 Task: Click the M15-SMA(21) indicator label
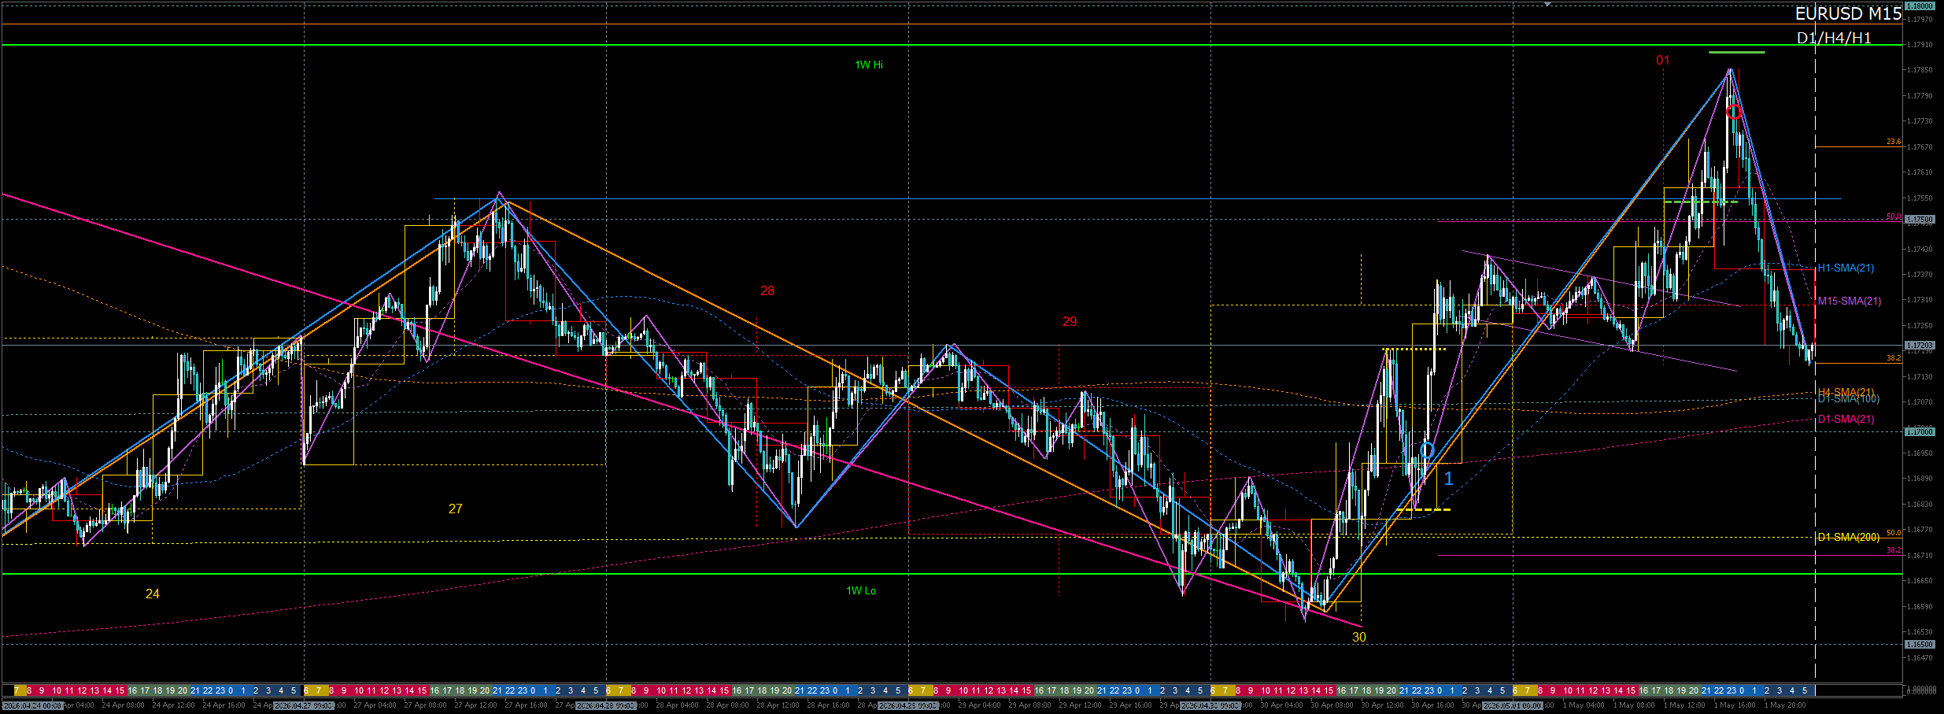tap(1850, 301)
